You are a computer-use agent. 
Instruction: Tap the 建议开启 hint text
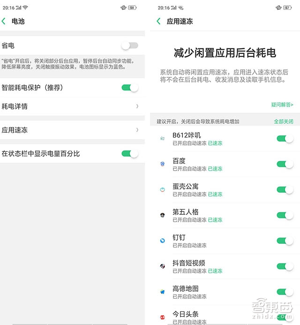coord(198,121)
